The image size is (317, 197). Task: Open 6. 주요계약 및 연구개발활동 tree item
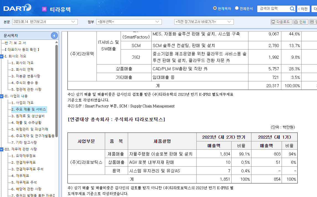(33, 136)
